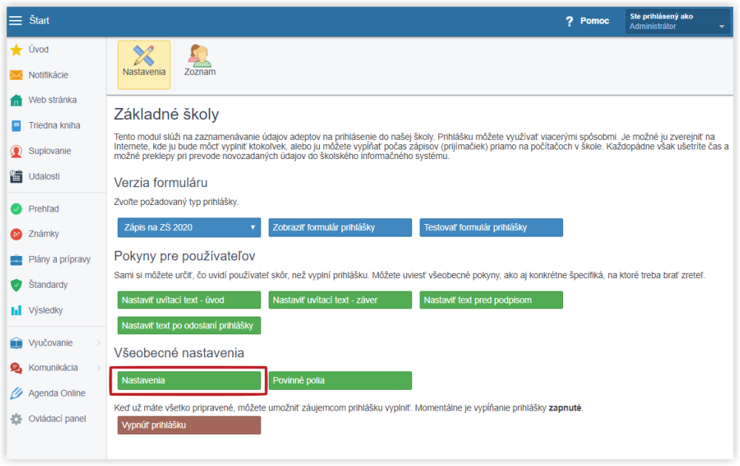Click Zobraziť formulár prihlášky button

(340, 227)
